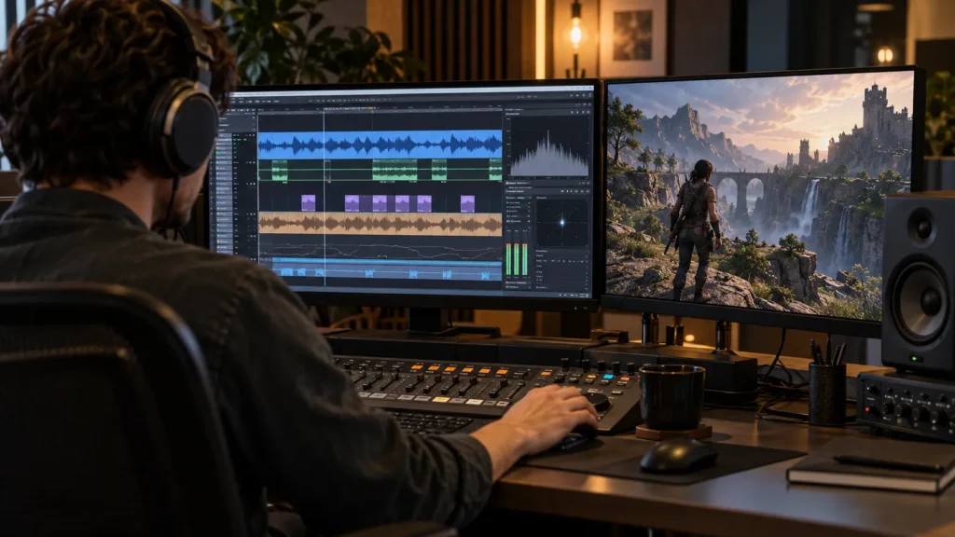Click the spectrum analyzer graph
Image resolution: width=955 pixels, height=537 pixels.
click(x=550, y=147)
